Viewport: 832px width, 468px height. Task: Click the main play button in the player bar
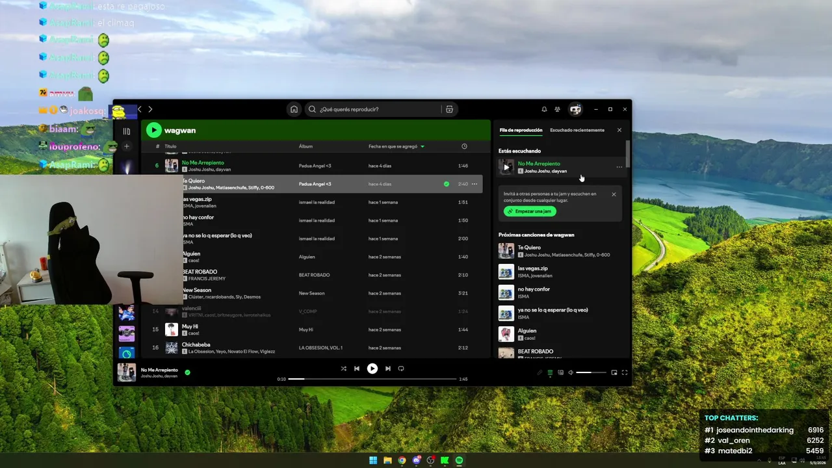[372, 369]
